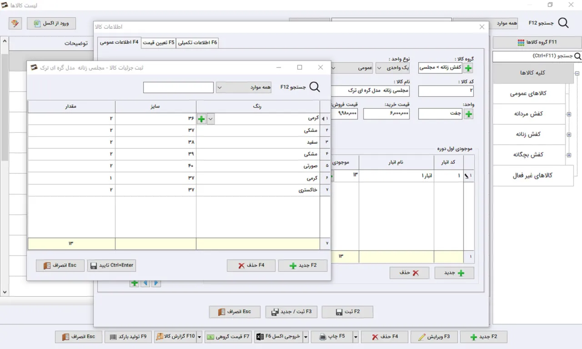Switch to the F6 اطلاعات تکمیلی tab
The height and width of the screenshot is (349, 582).
(x=198, y=43)
